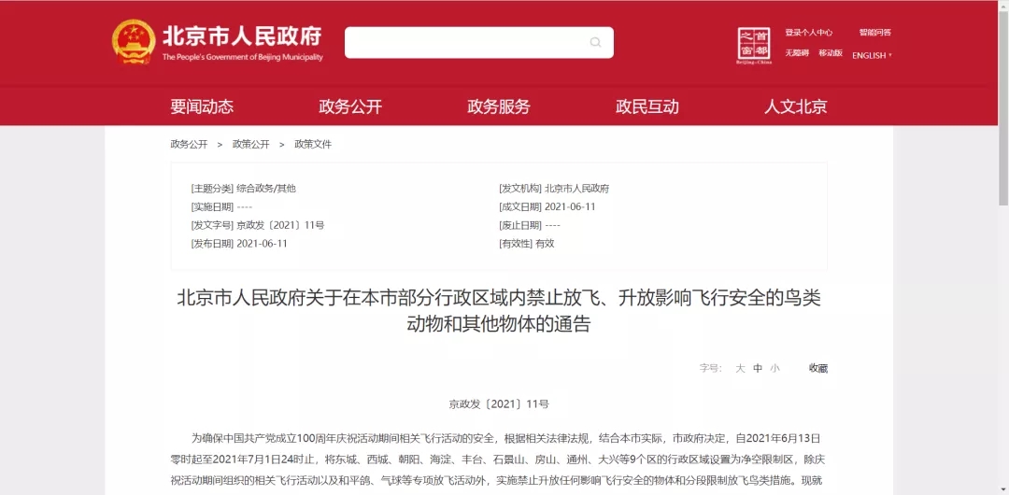Viewport: 1009px width, 495px height.
Task: Open 智能问答 smart Q&A link
Action: [874, 32]
